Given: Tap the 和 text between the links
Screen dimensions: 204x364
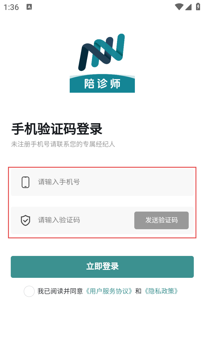Looking at the screenshot, I should (138, 291).
